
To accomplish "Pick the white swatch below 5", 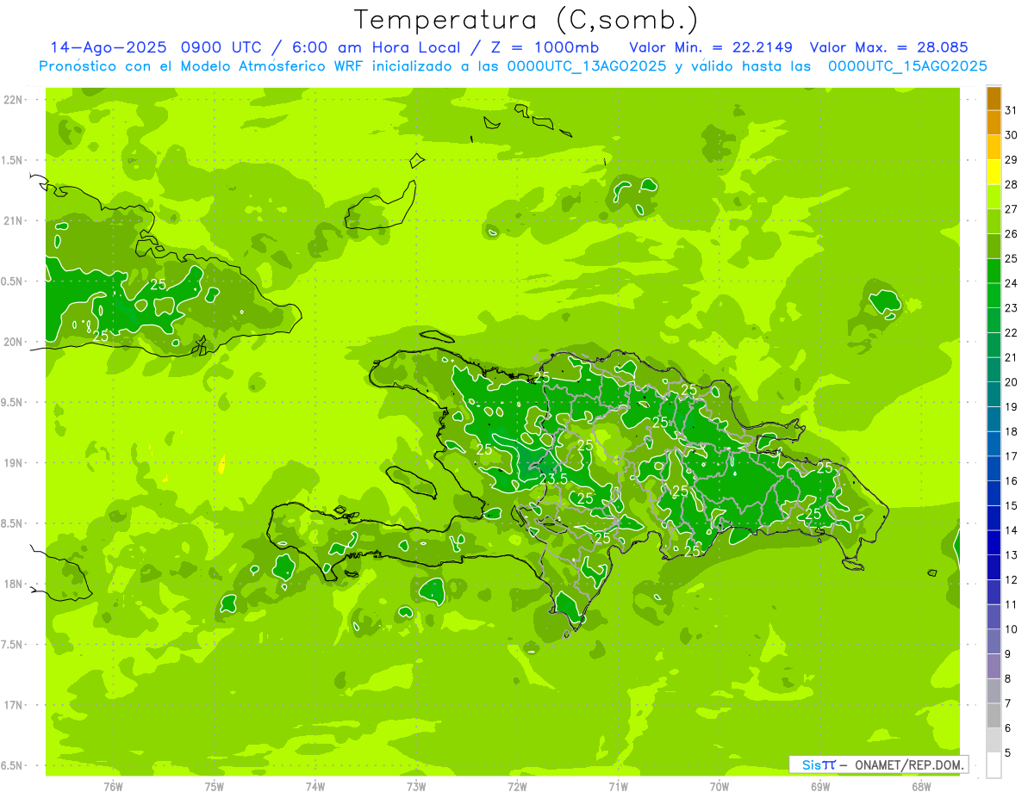I will click(x=994, y=765).
